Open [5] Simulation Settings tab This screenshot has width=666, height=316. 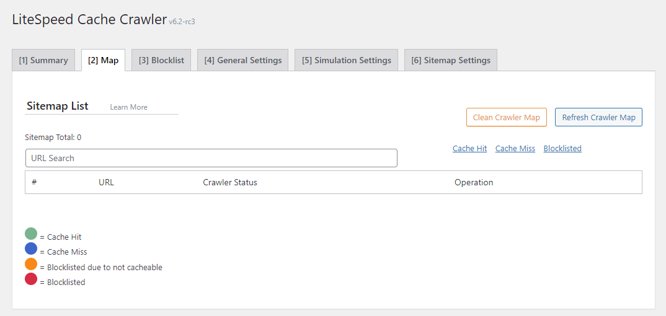(346, 60)
